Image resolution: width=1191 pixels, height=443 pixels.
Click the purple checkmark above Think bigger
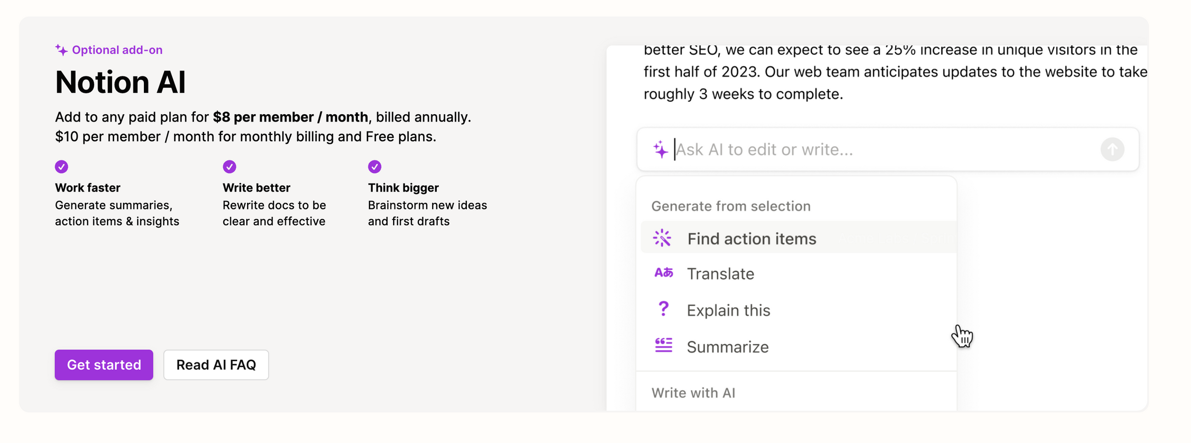click(x=375, y=167)
